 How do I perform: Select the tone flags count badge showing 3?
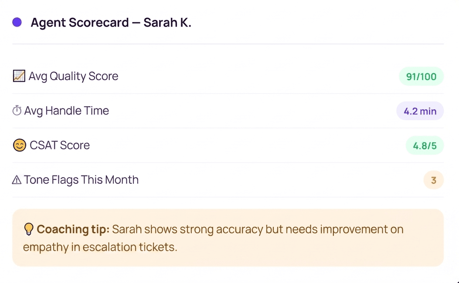[x=434, y=180]
